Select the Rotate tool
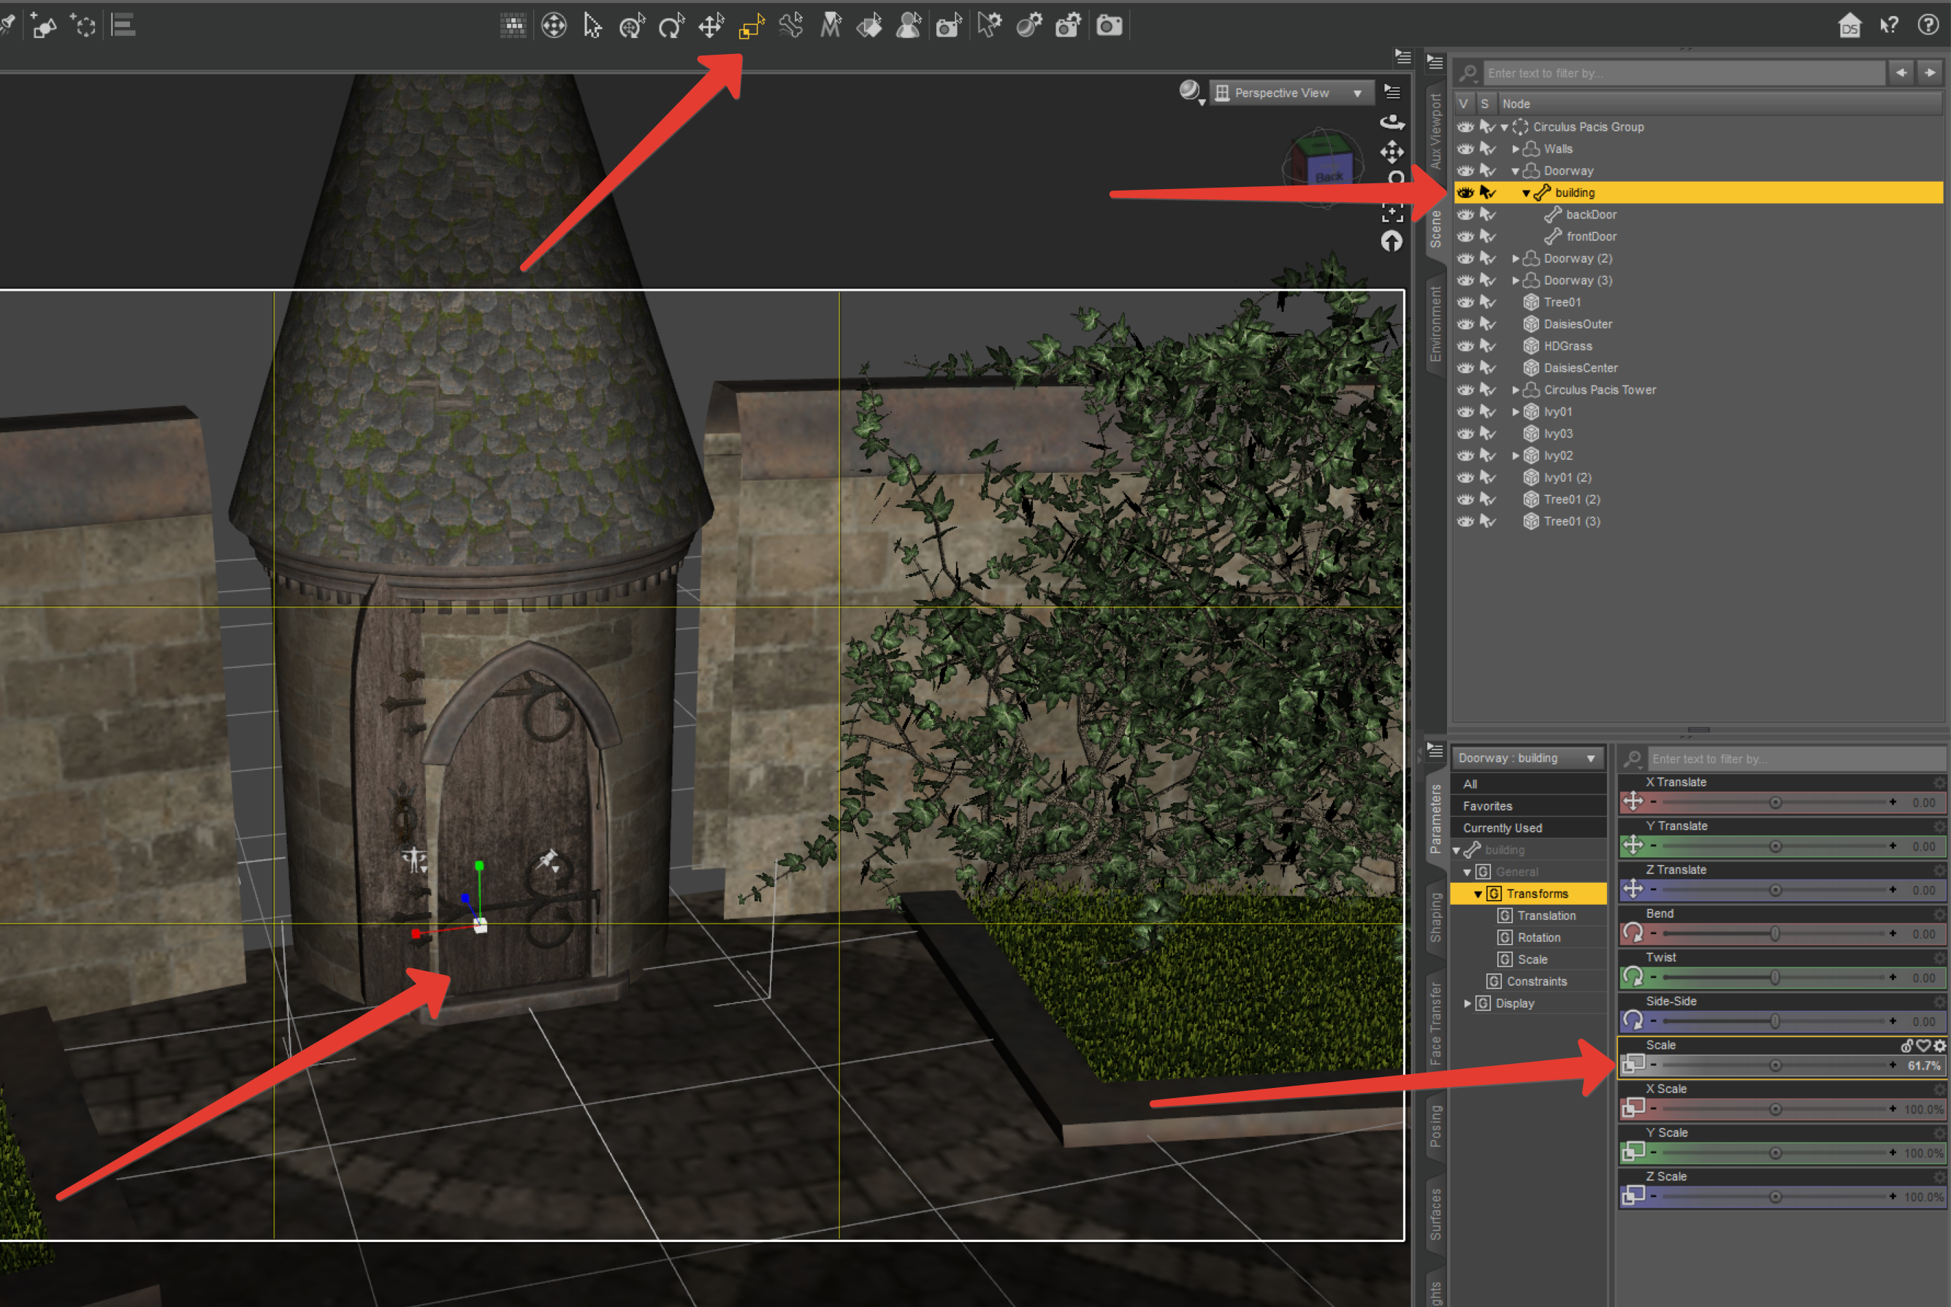1951x1307 pixels. [x=671, y=26]
